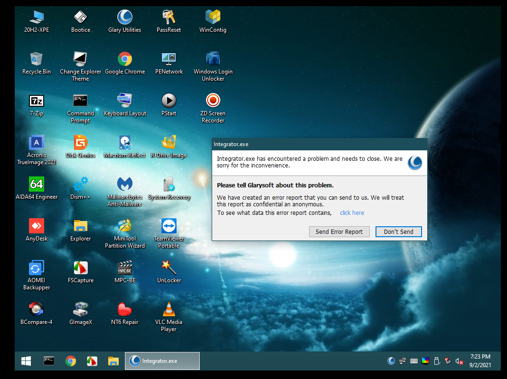507x379 pixels.
Task: Click the keyboard tray icon
Action: pyautogui.click(x=413, y=361)
